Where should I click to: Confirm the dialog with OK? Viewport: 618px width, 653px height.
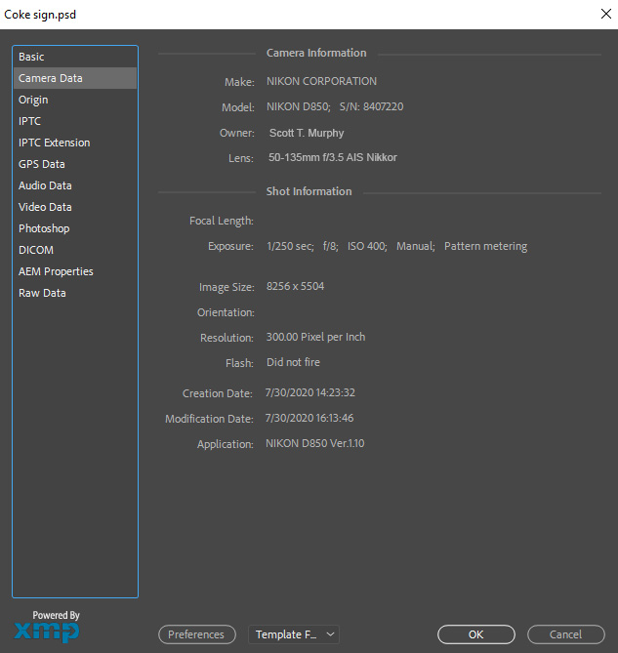475,634
